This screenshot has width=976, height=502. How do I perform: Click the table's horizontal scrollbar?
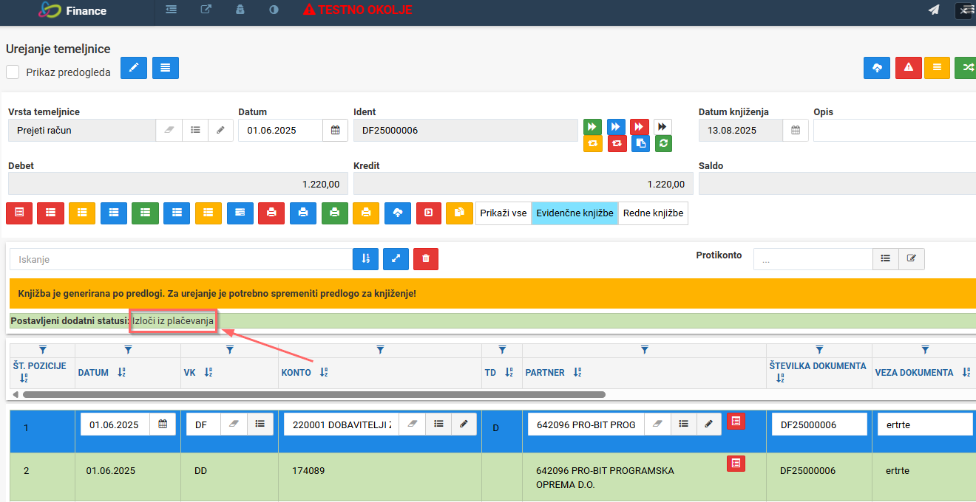pyautogui.click(x=314, y=394)
